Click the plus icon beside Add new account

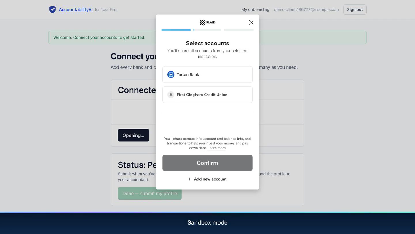click(189, 179)
